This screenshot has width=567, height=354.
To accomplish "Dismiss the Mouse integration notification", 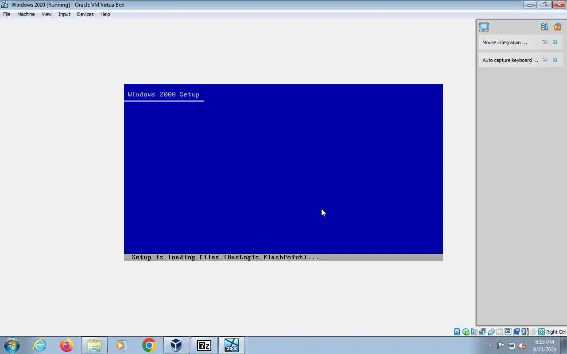I will click(555, 42).
